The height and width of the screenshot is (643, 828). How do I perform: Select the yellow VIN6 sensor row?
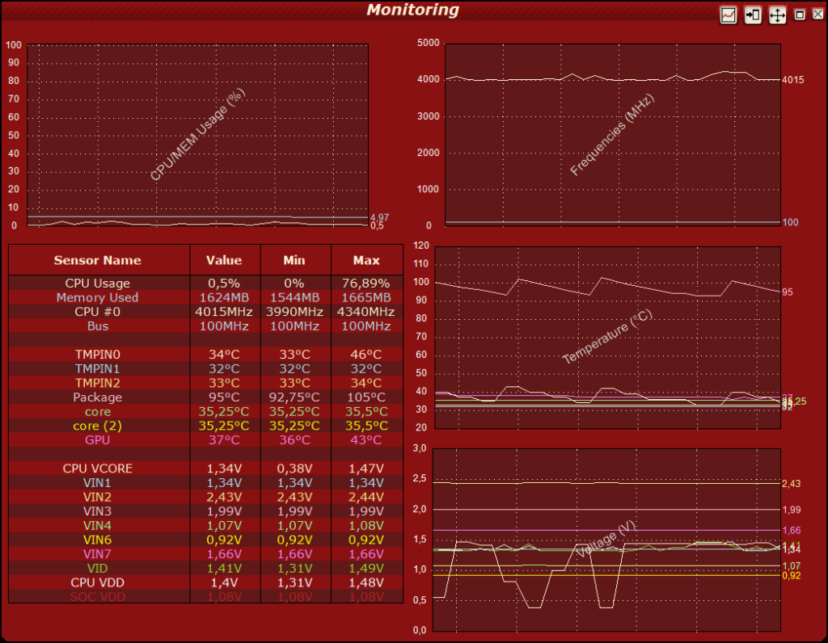pyautogui.click(x=206, y=540)
